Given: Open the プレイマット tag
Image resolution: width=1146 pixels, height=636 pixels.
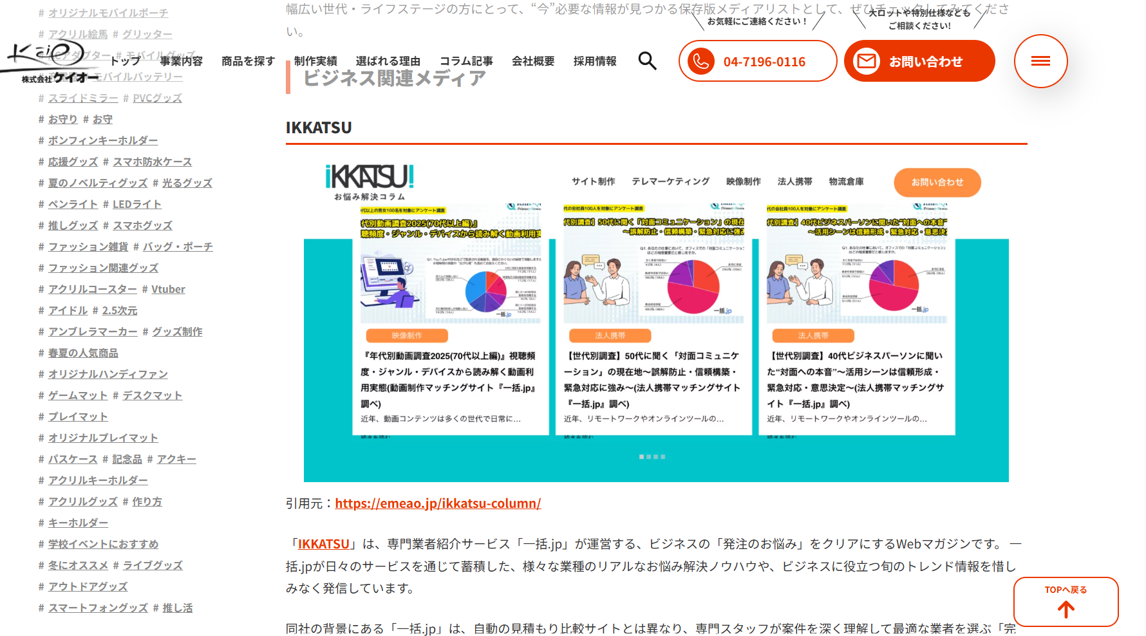Looking at the screenshot, I should click(78, 416).
